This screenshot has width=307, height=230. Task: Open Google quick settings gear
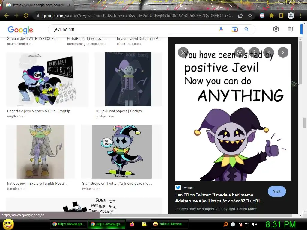point(276,29)
